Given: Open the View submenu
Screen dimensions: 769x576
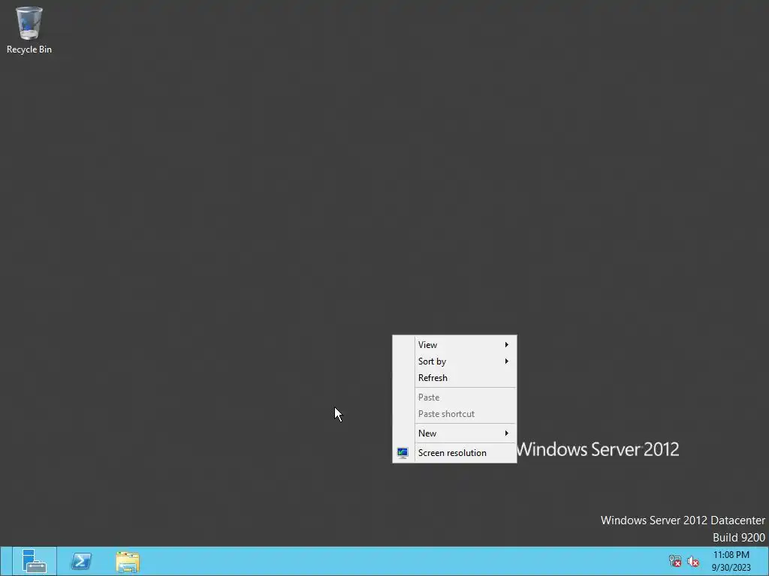Looking at the screenshot, I should pyautogui.click(x=454, y=345).
